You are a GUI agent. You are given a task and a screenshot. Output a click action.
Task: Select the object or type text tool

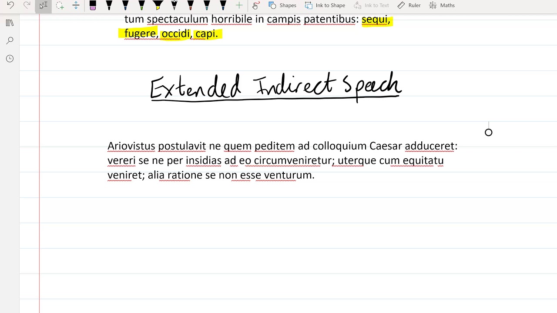point(43,5)
